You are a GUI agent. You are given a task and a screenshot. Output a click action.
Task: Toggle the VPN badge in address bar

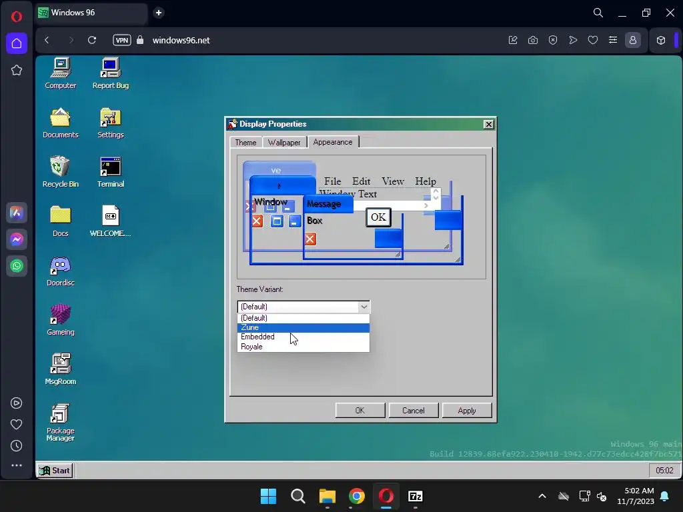coord(122,40)
